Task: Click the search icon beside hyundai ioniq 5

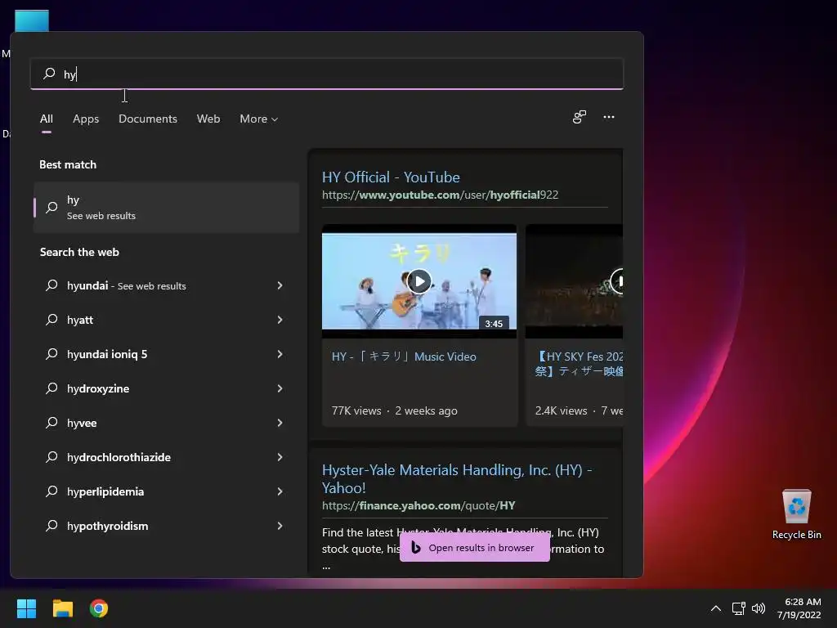Action: pos(51,353)
